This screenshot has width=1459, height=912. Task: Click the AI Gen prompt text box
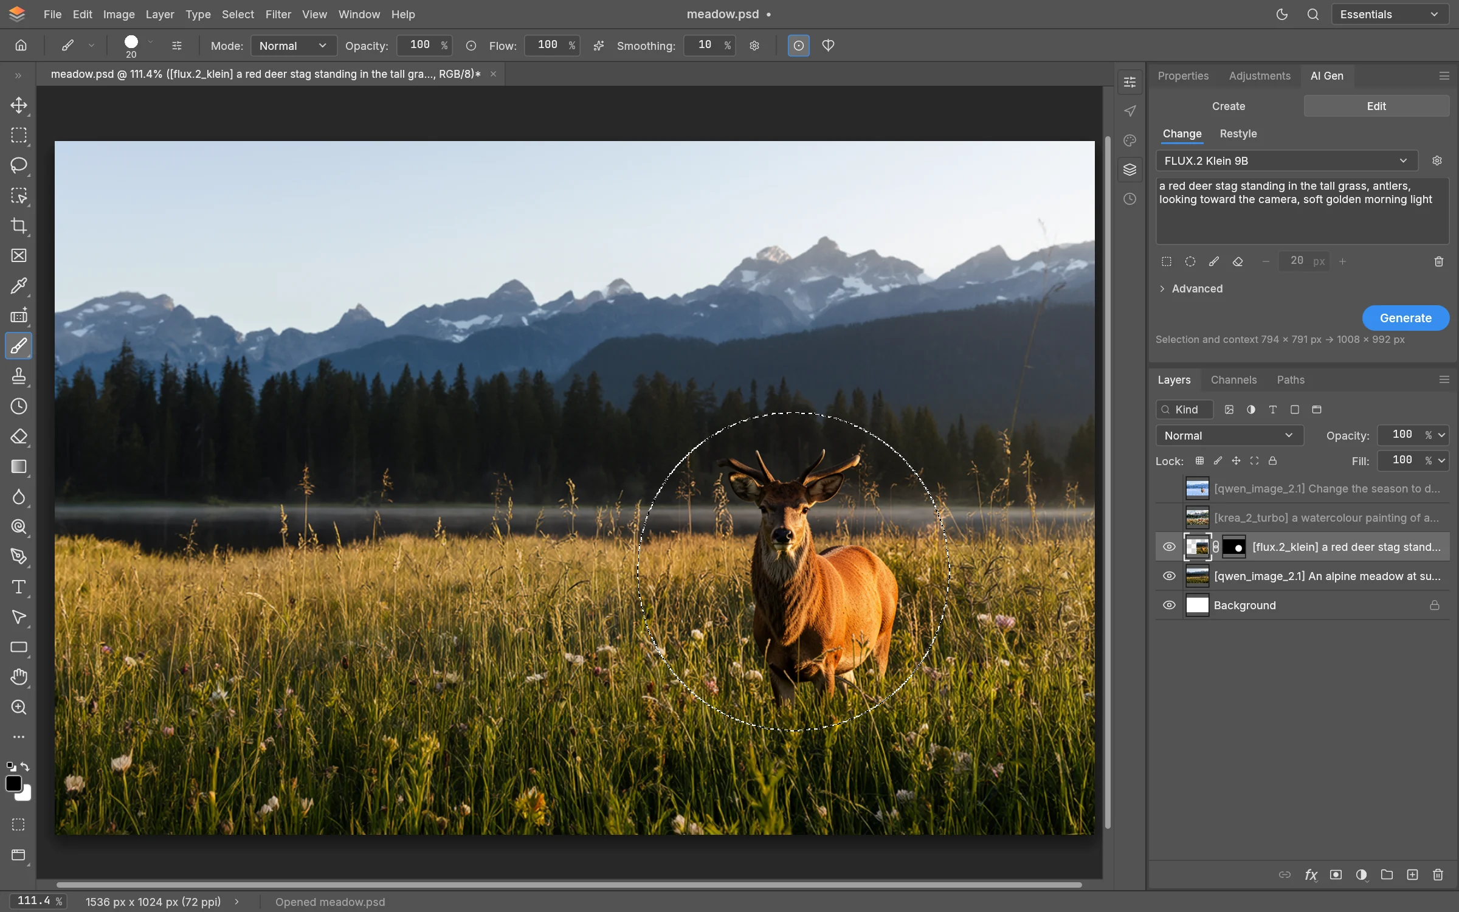(x=1302, y=211)
